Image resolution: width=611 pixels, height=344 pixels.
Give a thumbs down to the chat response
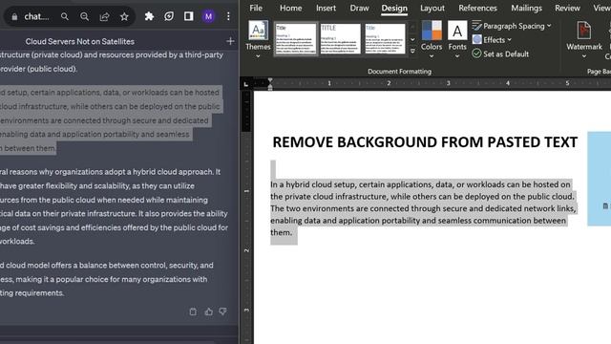(x=222, y=312)
